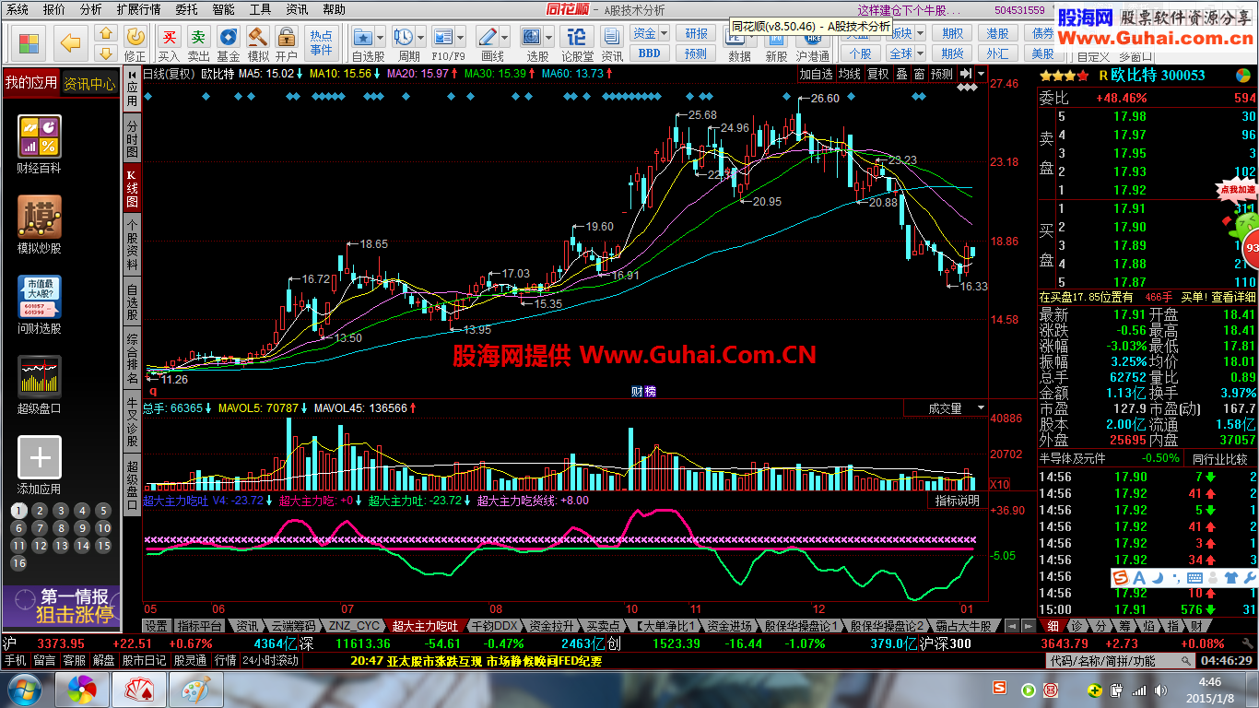Image resolution: width=1259 pixels, height=708 pixels.
Task: Select page number 5 in sidebar
Action: 103,511
